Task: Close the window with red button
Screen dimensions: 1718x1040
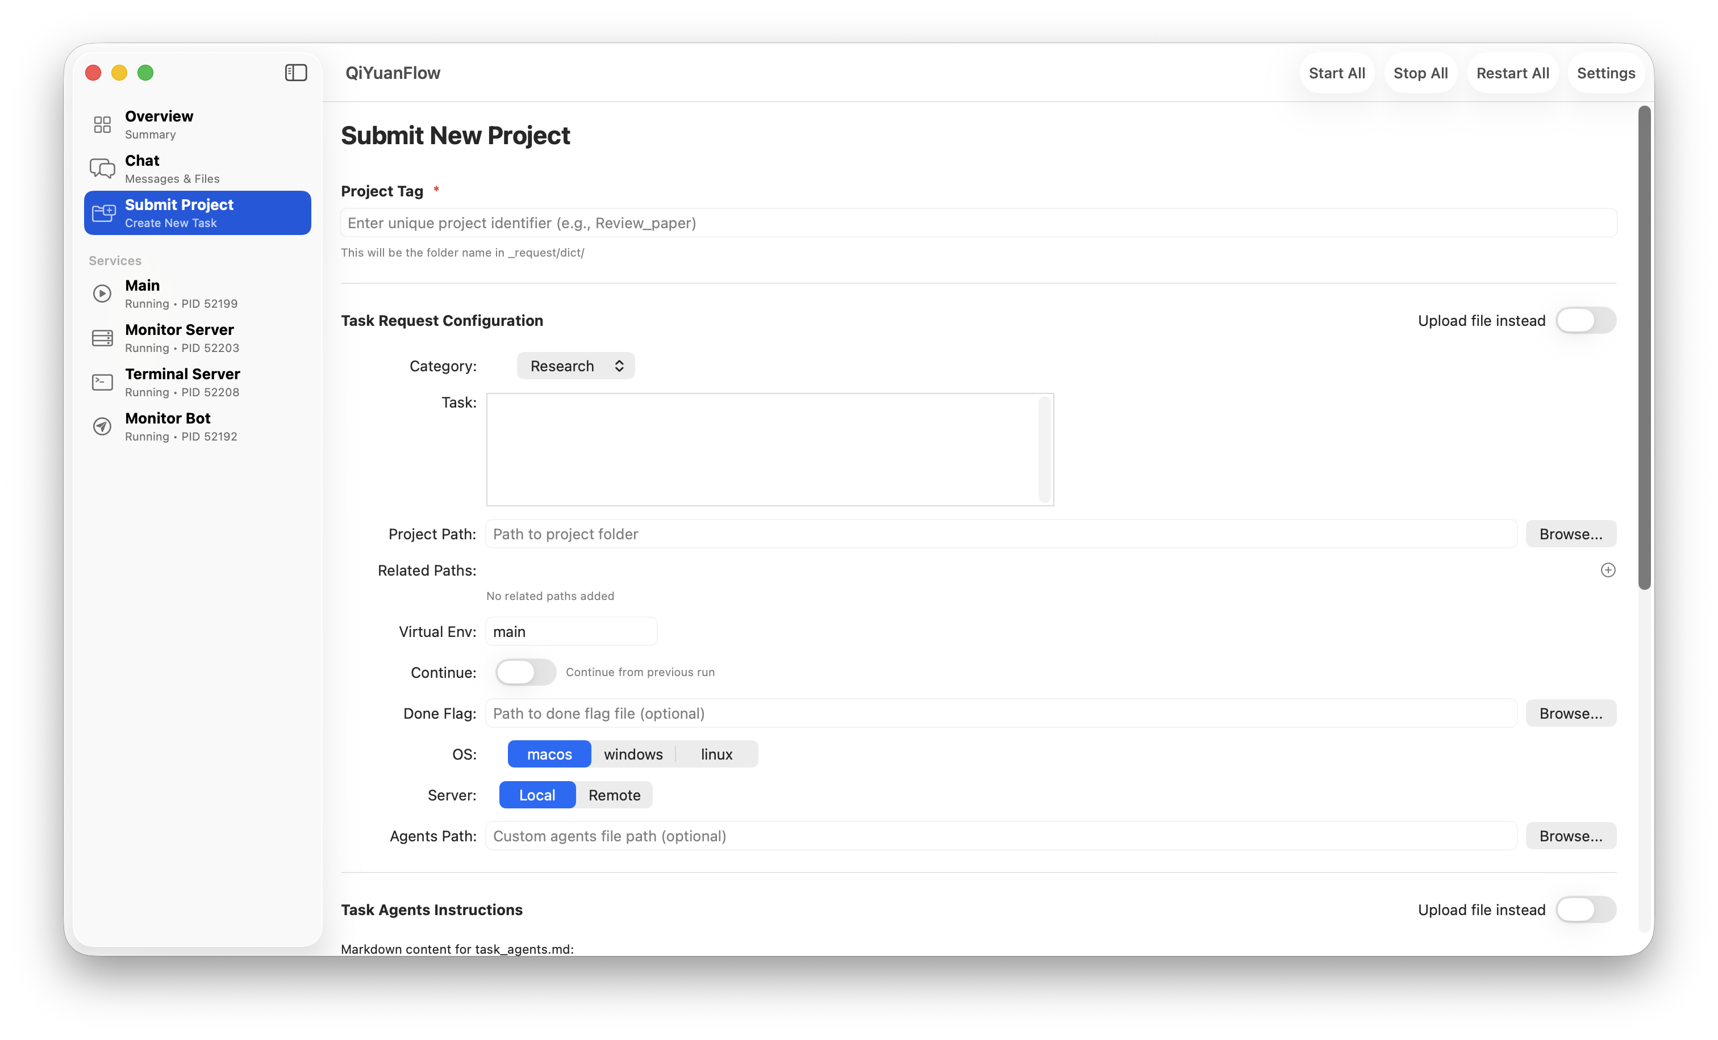Action: tap(93, 73)
